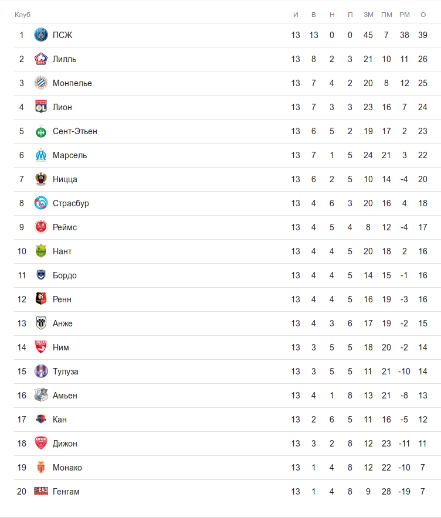The image size is (441, 518).
Task: Click the Marseille club logo
Action: point(40,155)
